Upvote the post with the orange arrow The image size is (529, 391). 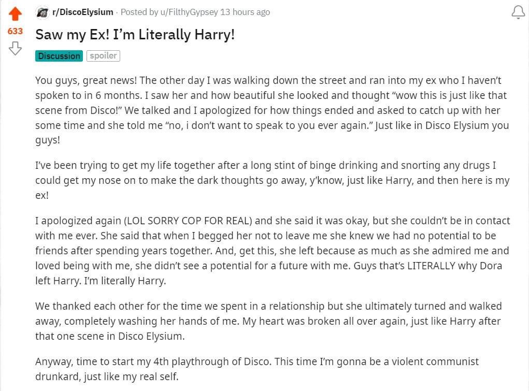[15, 14]
